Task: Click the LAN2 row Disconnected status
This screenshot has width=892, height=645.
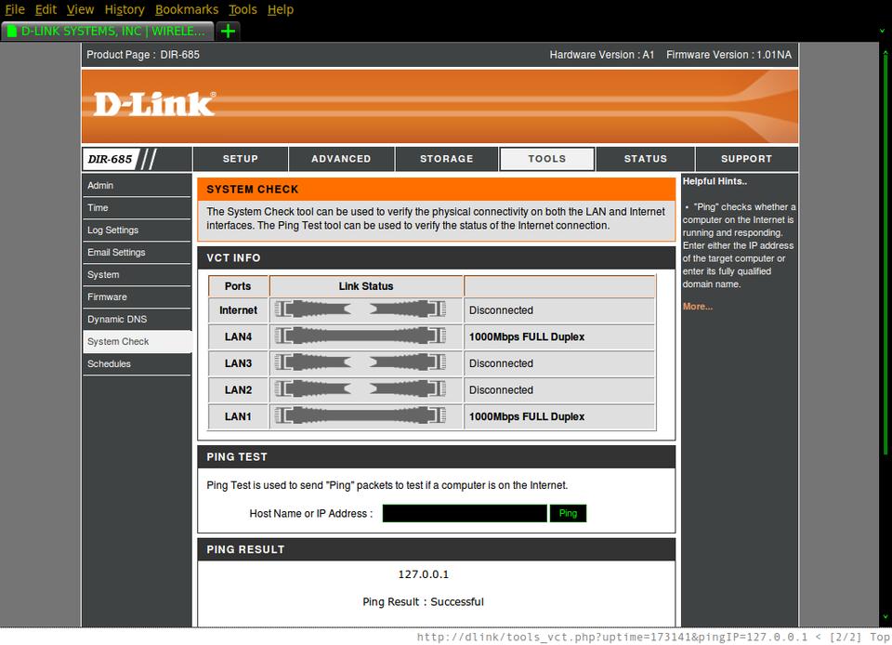Action: tap(501, 389)
